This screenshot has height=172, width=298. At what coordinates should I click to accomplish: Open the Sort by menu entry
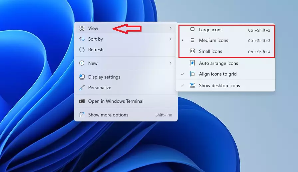click(x=126, y=39)
